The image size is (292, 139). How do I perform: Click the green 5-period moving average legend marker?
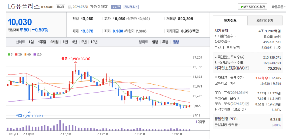tap(9, 54)
